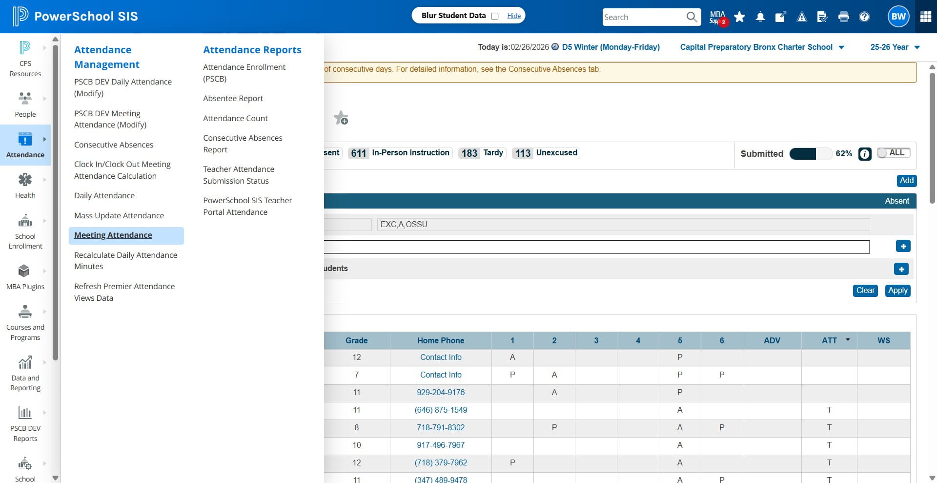Click the Add button

pyautogui.click(x=907, y=181)
